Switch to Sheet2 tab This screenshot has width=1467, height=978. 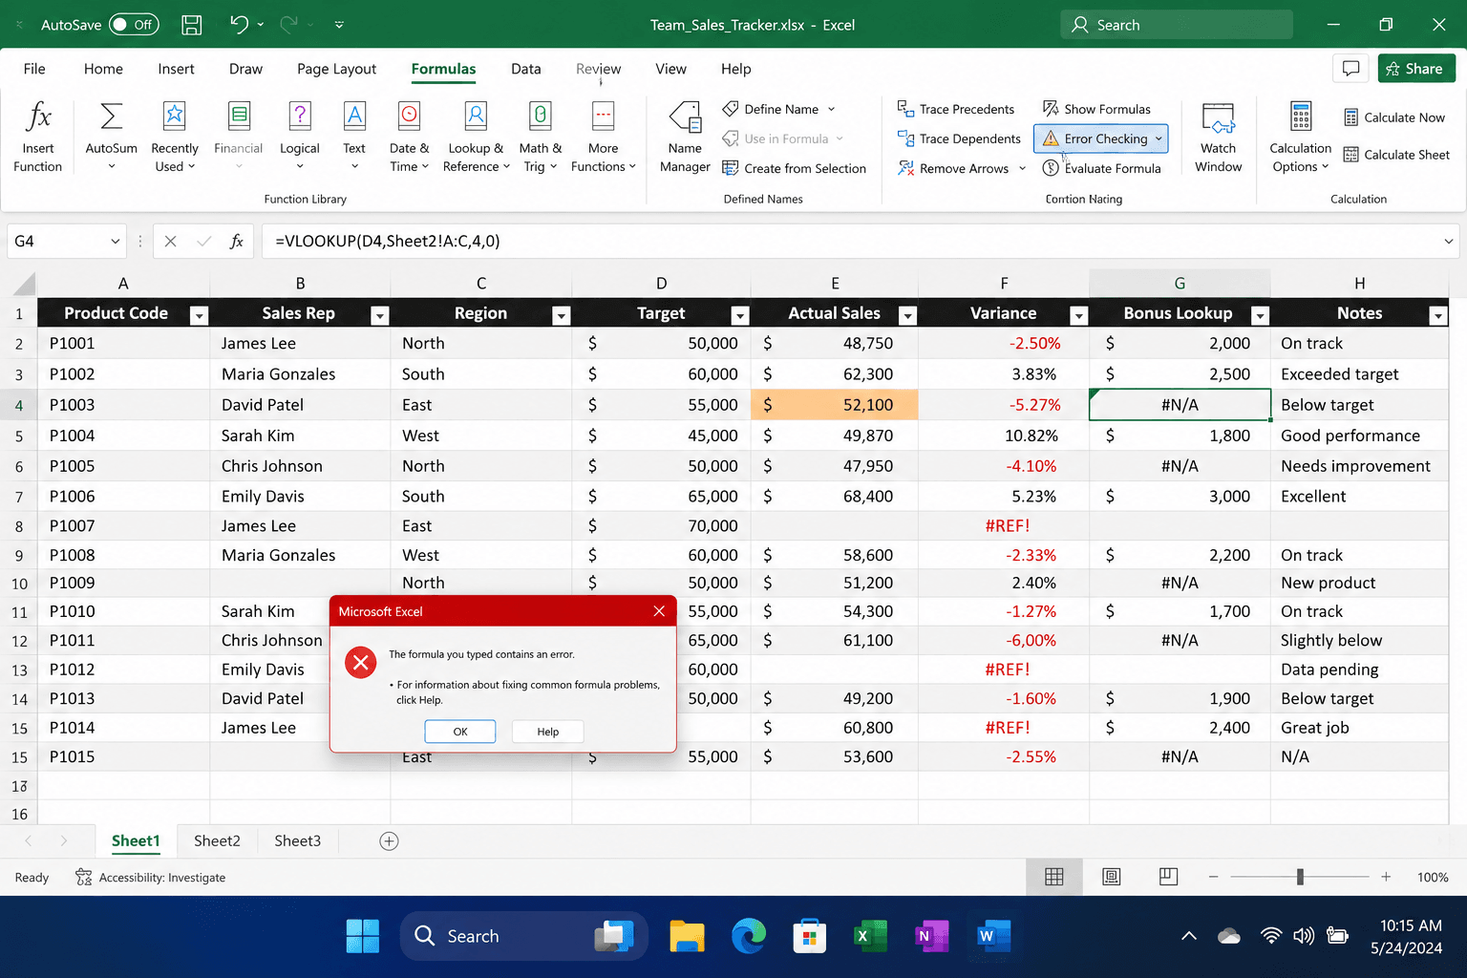click(x=217, y=841)
